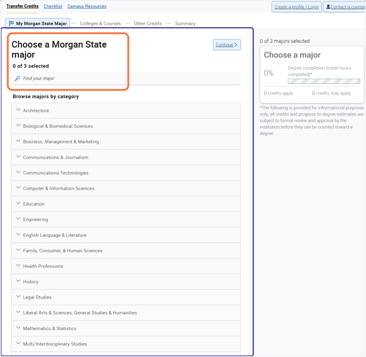This screenshot has width=366, height=357.
Task: Select the My Morgan State Major step
Action: [38, 23]
